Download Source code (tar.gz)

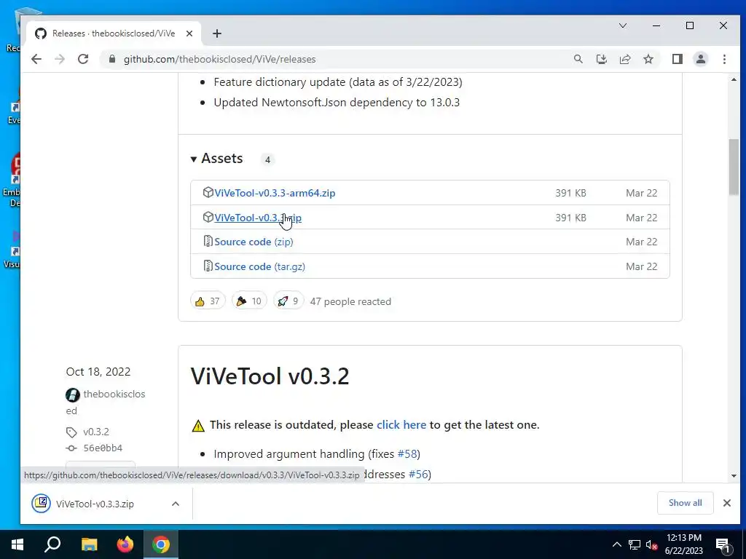pyautogui.click(x=260, y=266)
